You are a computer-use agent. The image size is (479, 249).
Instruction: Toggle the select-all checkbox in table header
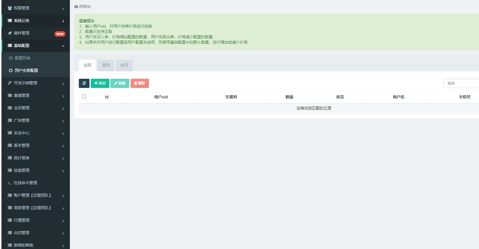tap(84, 97)
